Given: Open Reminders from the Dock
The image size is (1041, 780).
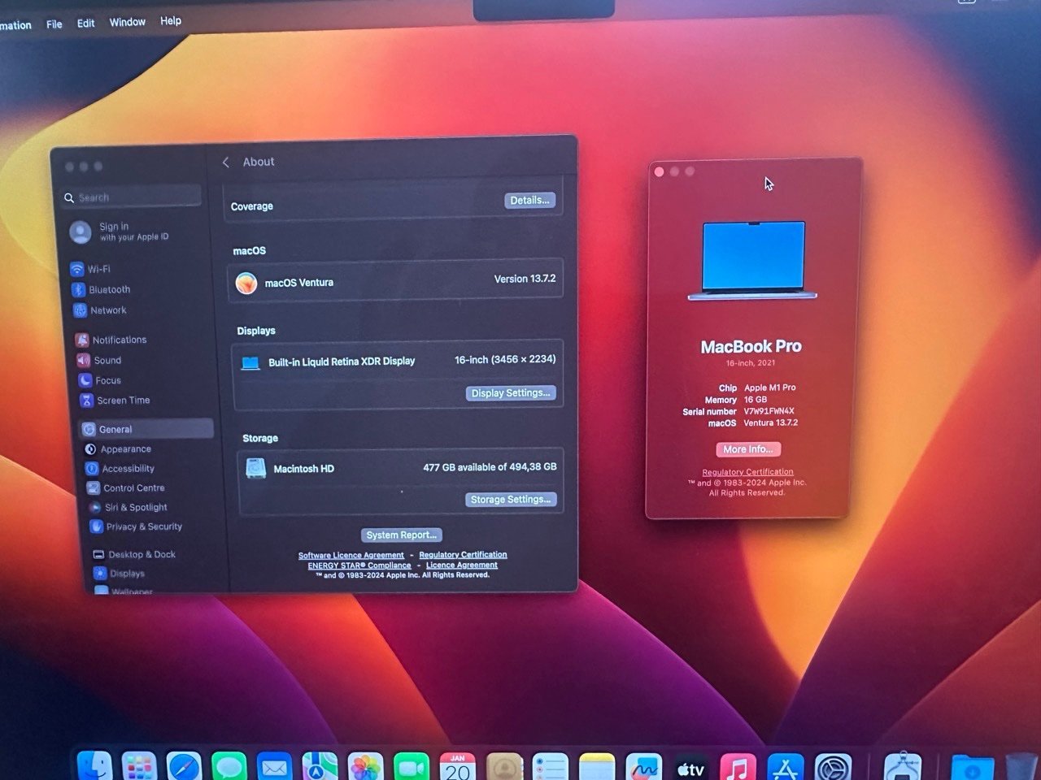Looking at the screenshot, I should click(551, 766).
